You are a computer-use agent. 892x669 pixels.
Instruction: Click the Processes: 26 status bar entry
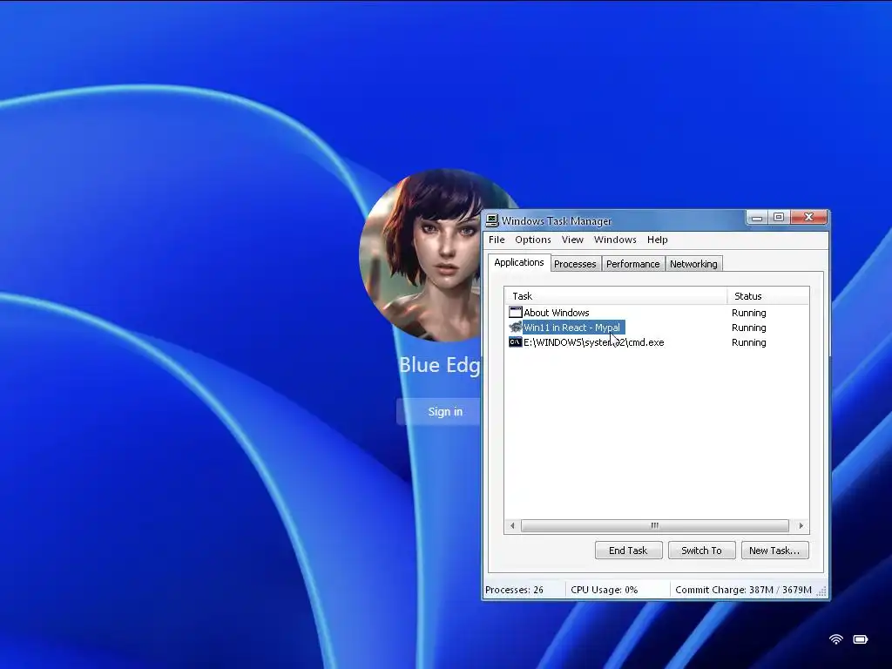[514, 590]
